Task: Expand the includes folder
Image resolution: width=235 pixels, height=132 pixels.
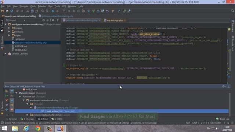Action: pos(9,32)
